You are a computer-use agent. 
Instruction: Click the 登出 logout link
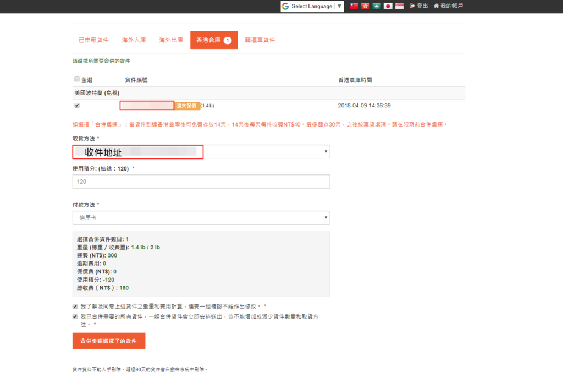pos(419,6)
